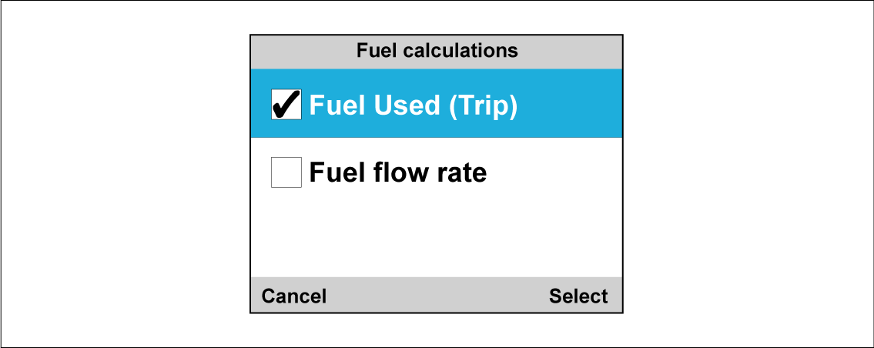Image resolution: width=874 pixels, height=348 pixels.
Task: Click the Select softkey
Action: (578, 296)
